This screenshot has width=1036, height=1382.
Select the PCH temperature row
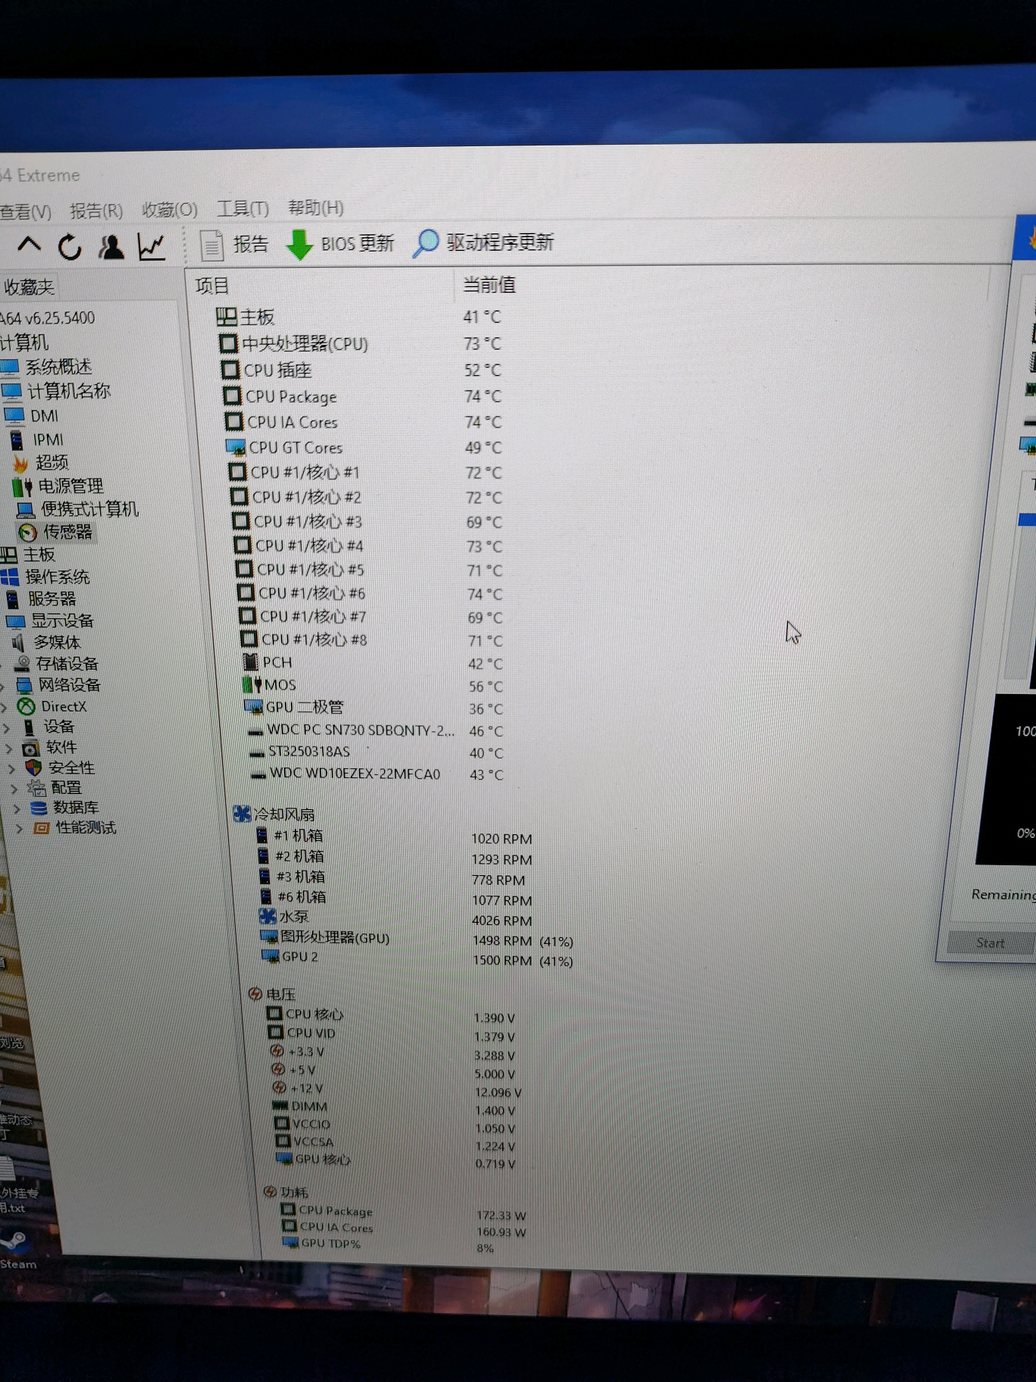click(373, 663)
